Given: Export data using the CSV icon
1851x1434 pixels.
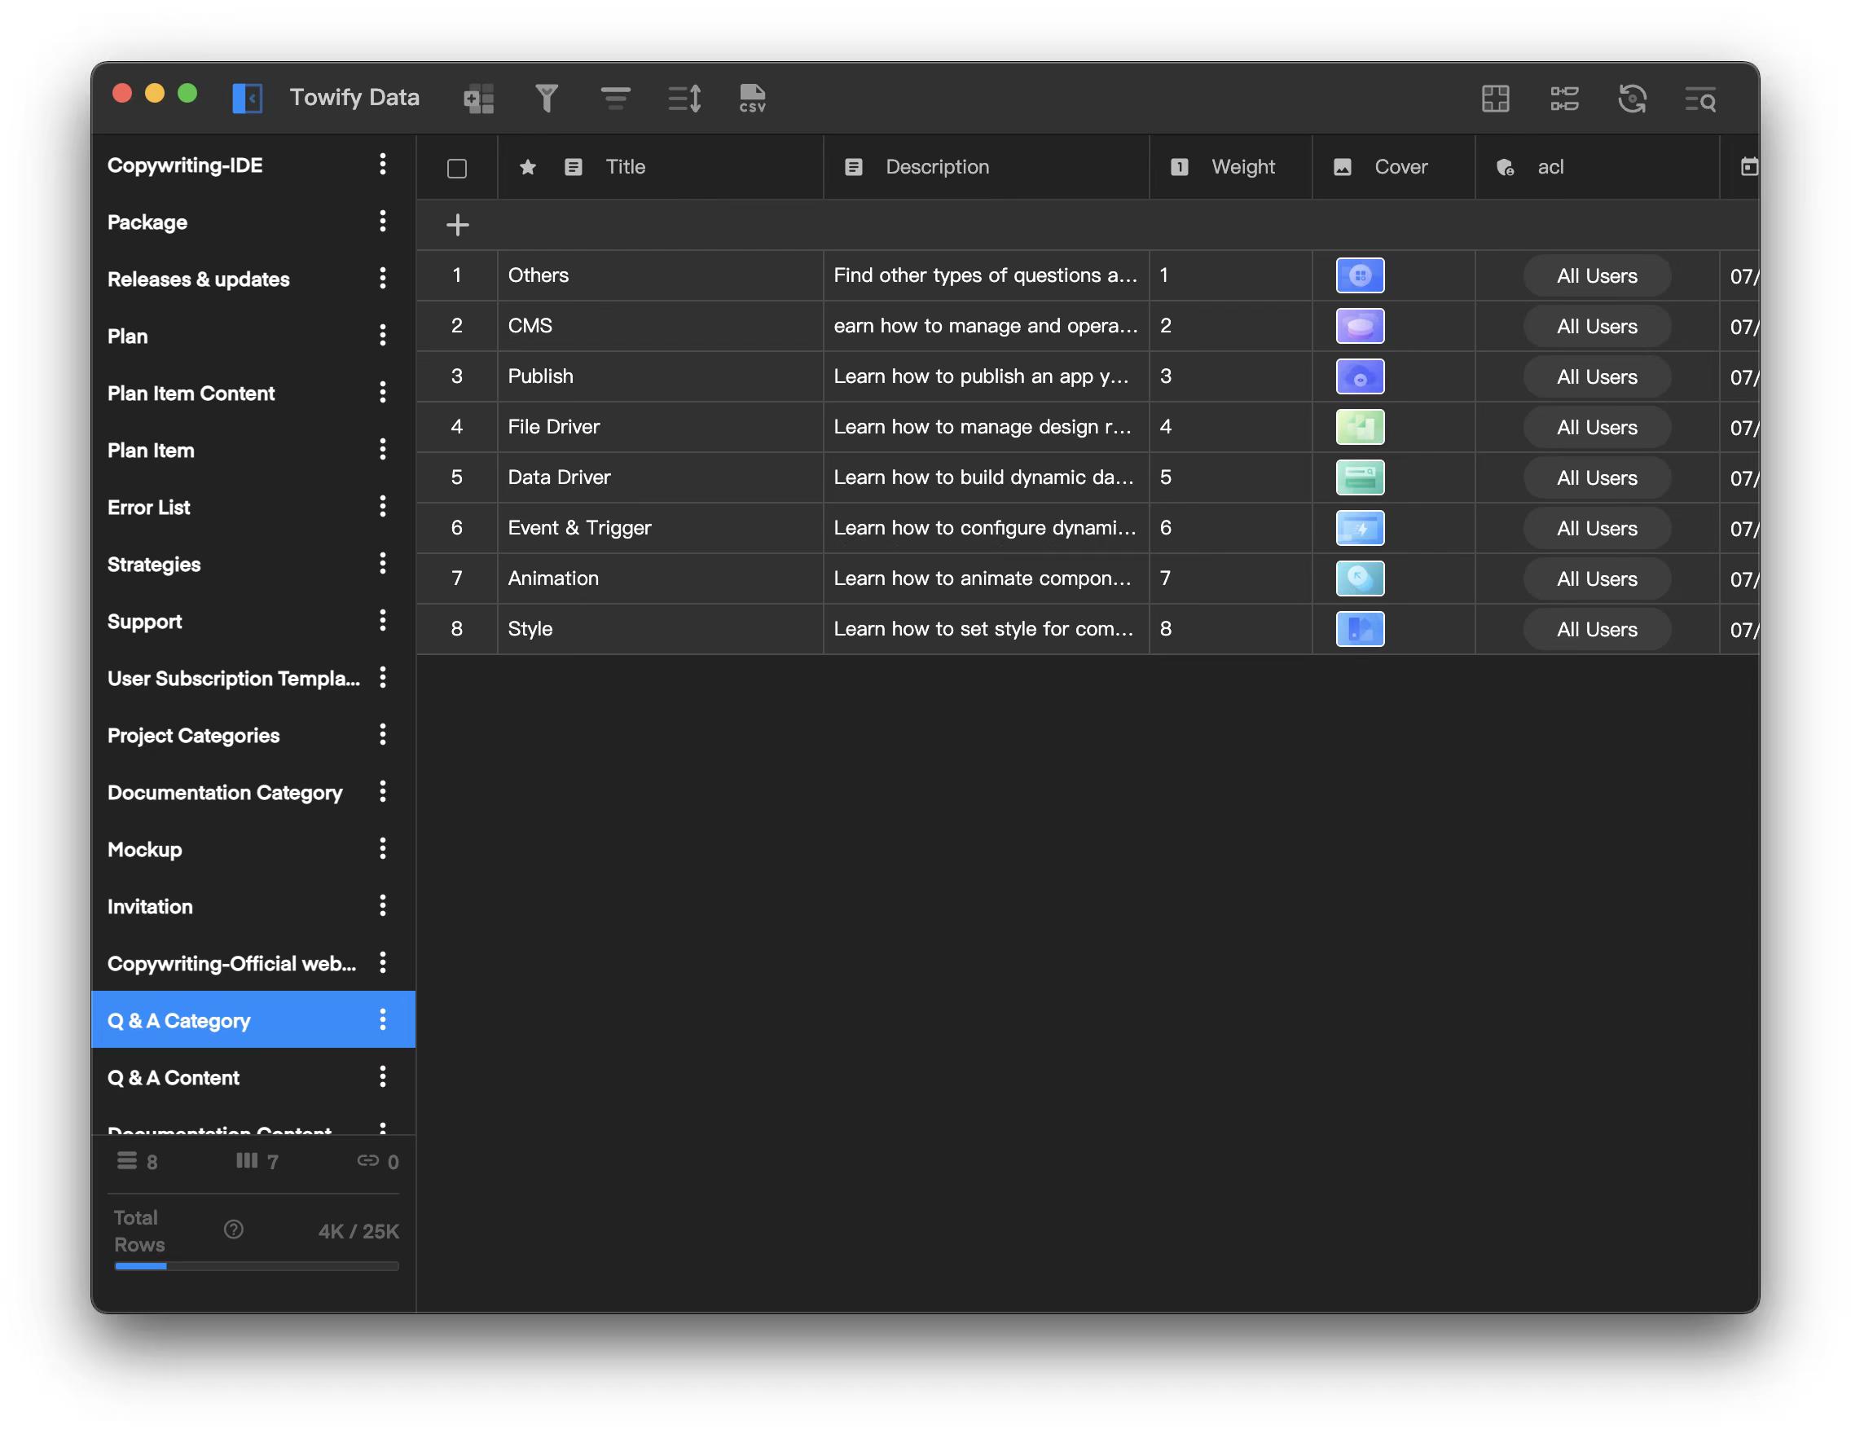Looking at the screenshot, I should 753,99.
